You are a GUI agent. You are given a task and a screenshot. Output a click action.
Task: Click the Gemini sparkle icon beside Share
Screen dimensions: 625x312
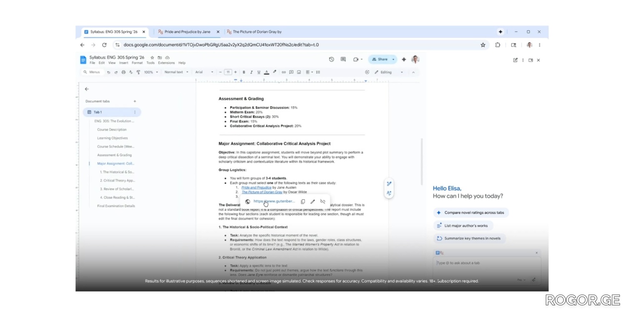pos(404,59)
